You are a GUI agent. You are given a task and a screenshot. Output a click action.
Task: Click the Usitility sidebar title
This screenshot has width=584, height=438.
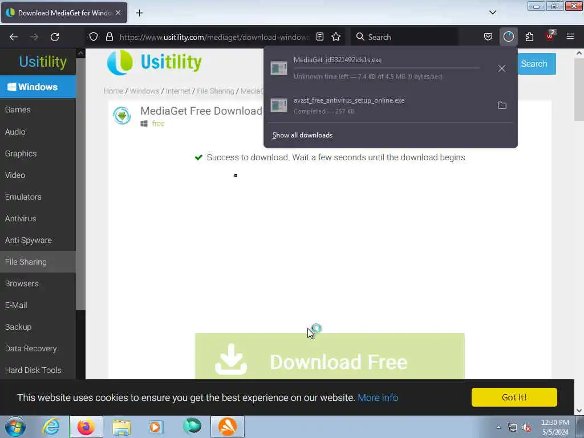coord(43,62)
